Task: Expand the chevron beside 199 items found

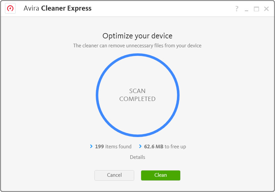Action: (x=91, y=146)
